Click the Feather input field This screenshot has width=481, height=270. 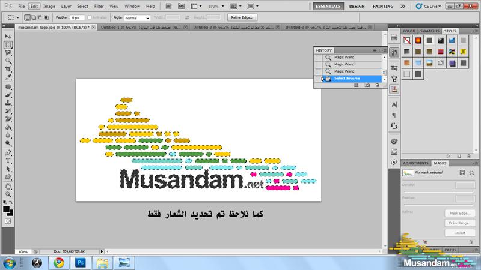pyautogui.click(x=78, y=18)
